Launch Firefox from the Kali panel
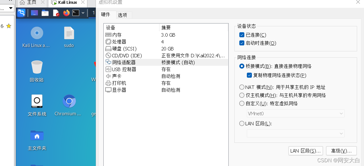 coord(66,13)
